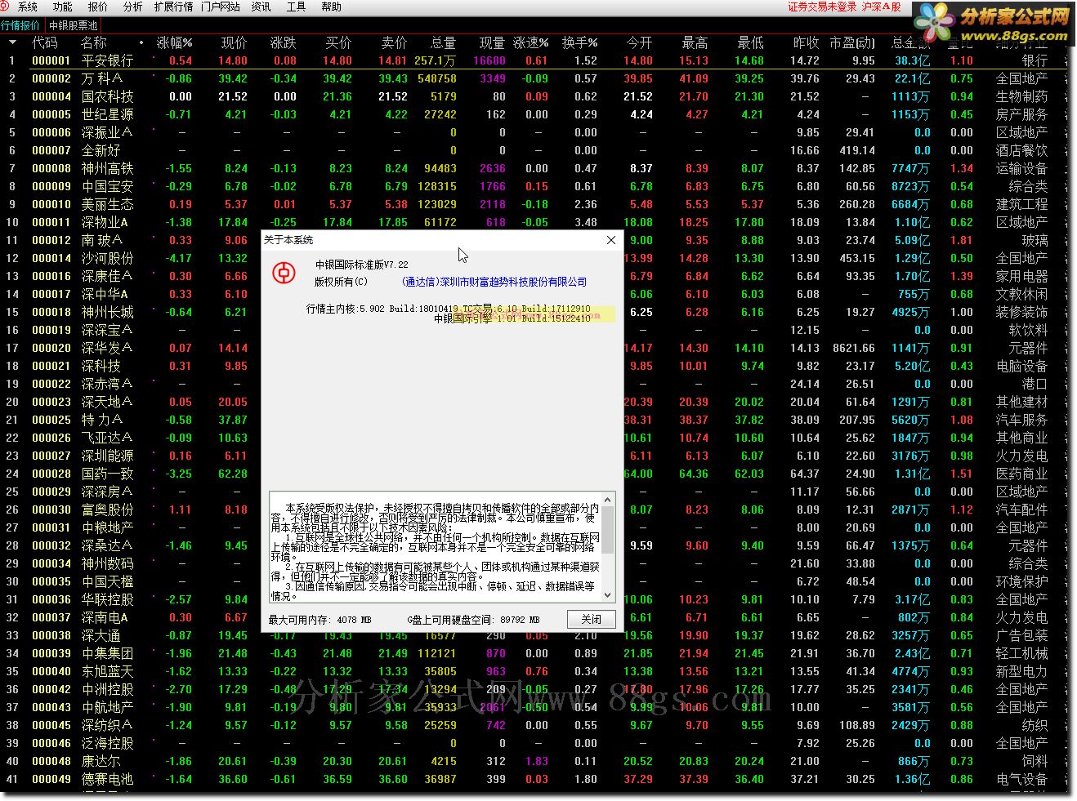
Task: Sort by the 市盈(动) column header
Action: click(x=852, y=42)
